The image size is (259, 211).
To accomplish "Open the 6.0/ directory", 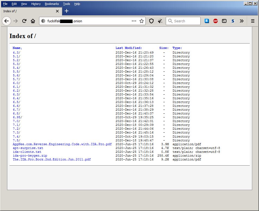I will coord(17,83).
